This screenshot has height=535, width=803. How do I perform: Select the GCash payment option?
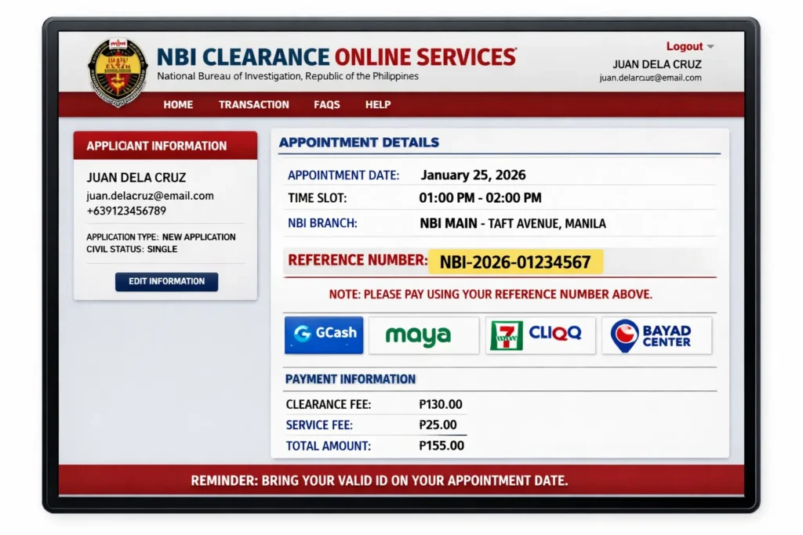click(x=323, y=334)
